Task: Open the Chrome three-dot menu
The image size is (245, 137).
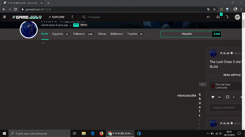Action: 241,9
